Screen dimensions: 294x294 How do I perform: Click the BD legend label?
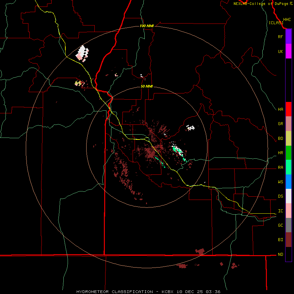click(280, 139)
